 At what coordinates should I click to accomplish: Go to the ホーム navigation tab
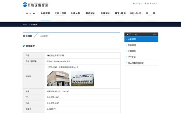30,15
